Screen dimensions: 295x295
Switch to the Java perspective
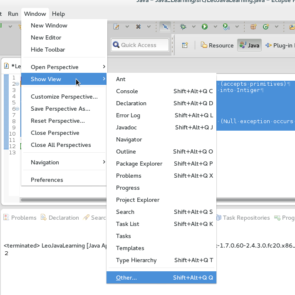pos(249,45)
